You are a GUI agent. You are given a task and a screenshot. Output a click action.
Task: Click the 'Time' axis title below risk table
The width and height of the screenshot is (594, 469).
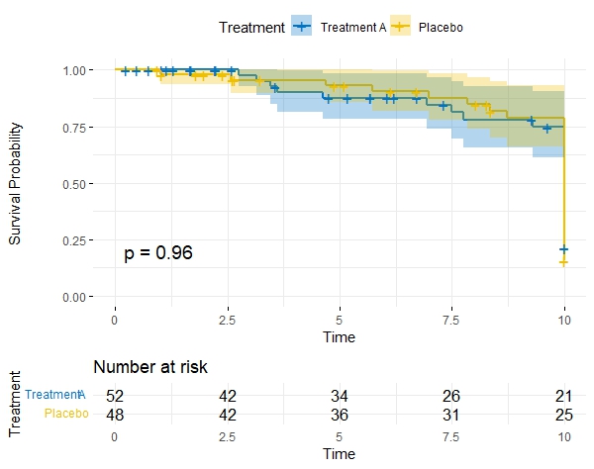click(340, 453)
